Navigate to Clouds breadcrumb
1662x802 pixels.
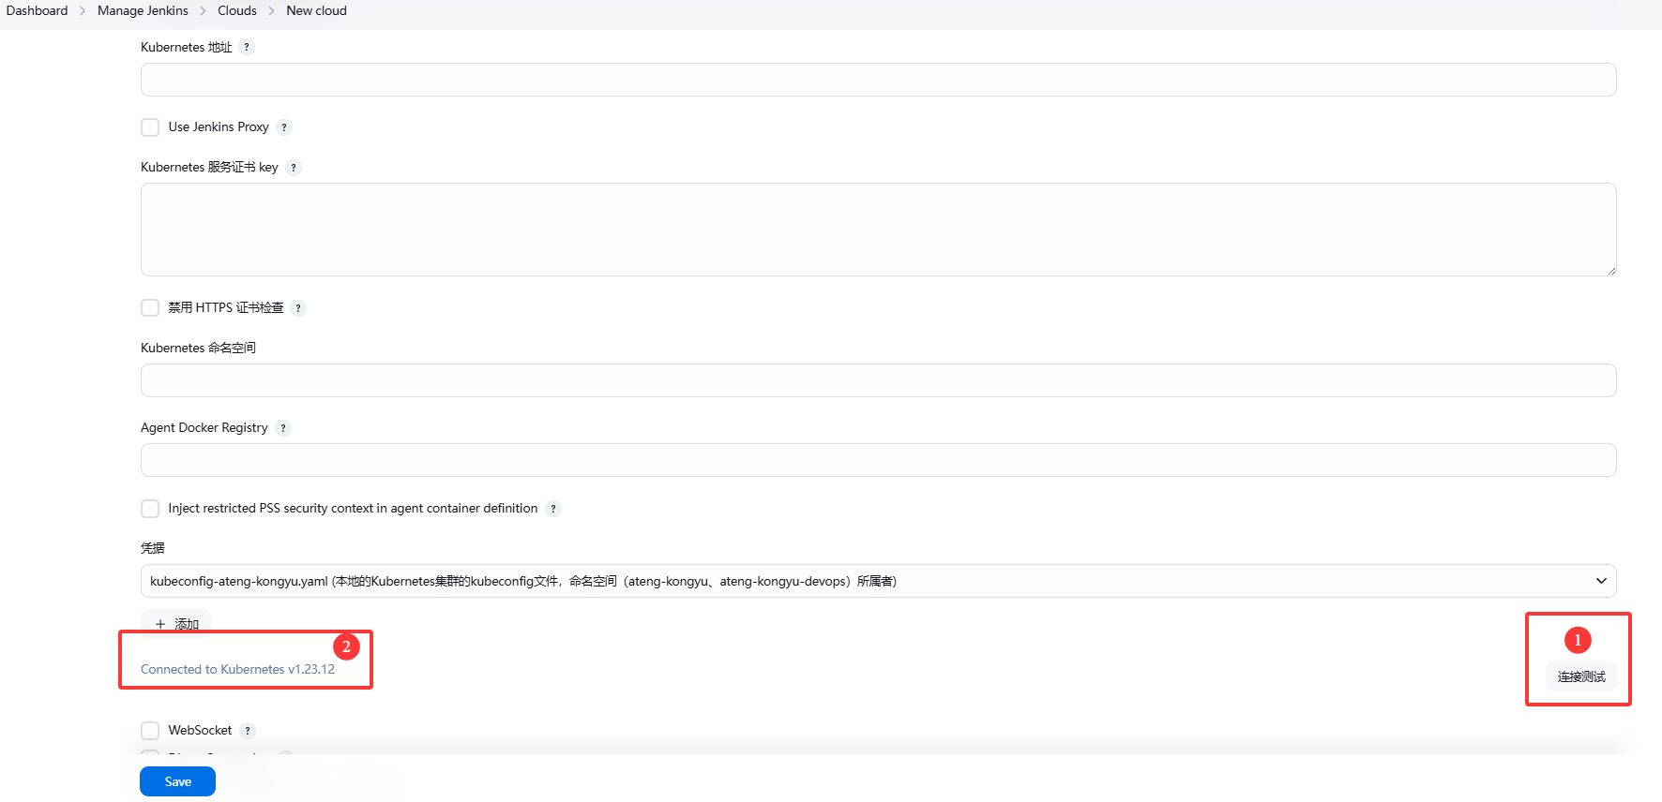click(x=237, y=10)
